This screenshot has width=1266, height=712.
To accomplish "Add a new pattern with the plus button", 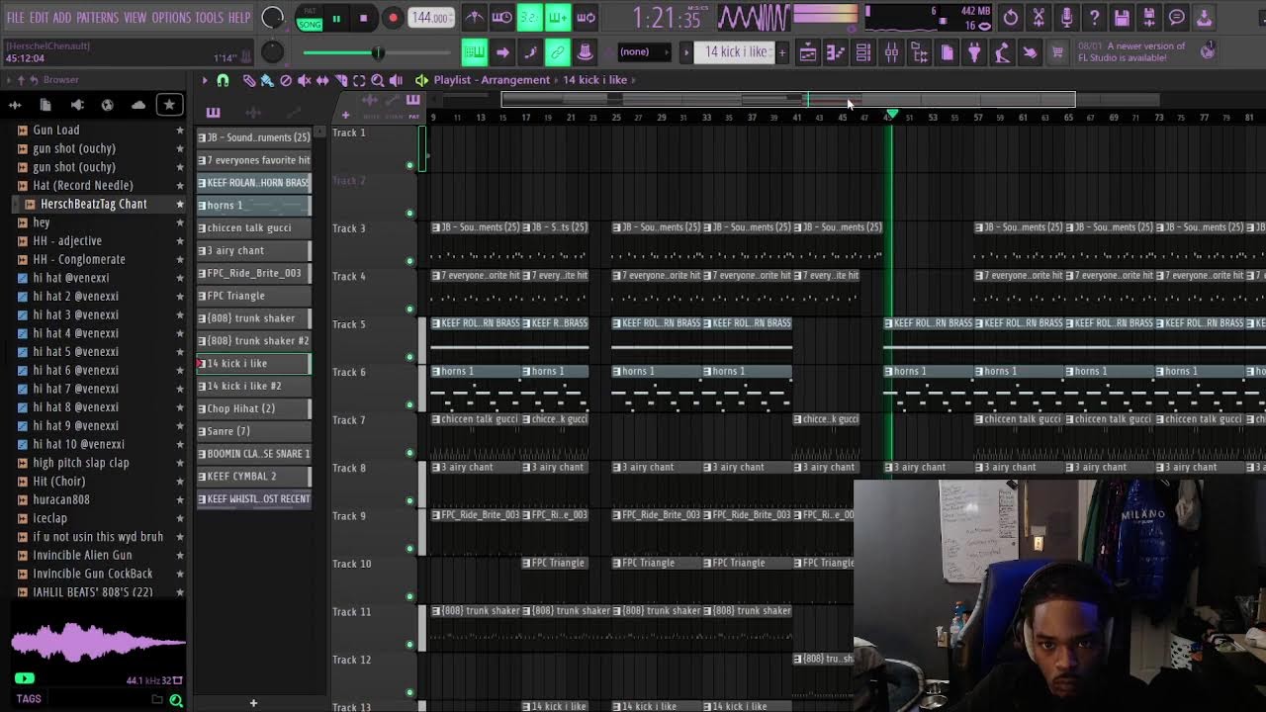I will tap(782, 52).
